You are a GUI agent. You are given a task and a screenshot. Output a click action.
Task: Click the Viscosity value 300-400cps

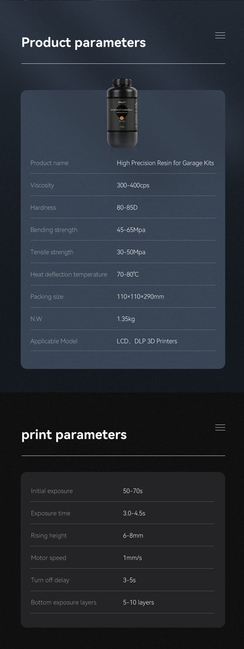(133, 185)
